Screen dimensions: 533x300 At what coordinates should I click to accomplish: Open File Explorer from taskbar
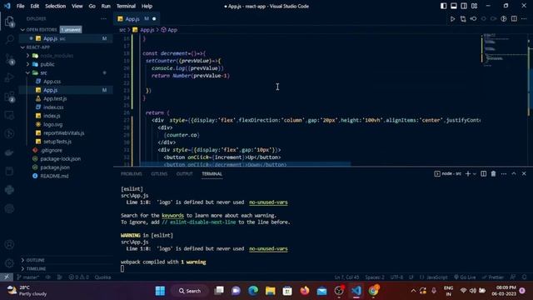tap(271, 291)
